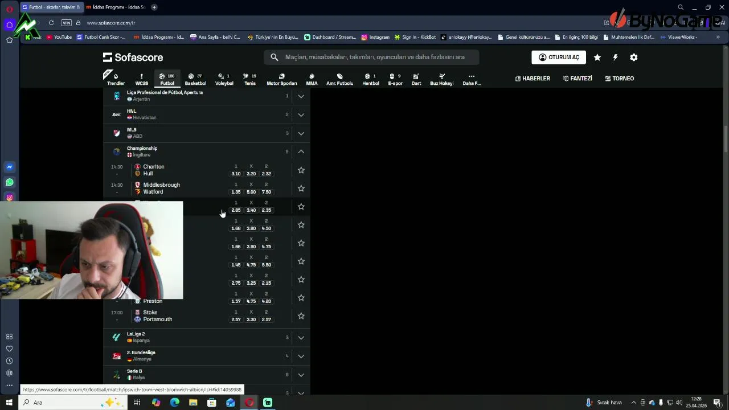Select draw odds 5.00 for Middlesbrough match
729x410 pixels.
251,192
